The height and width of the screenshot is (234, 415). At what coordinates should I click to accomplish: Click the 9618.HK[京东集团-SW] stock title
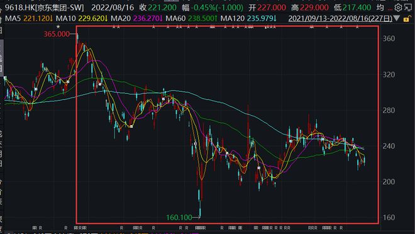coord(44,8)
